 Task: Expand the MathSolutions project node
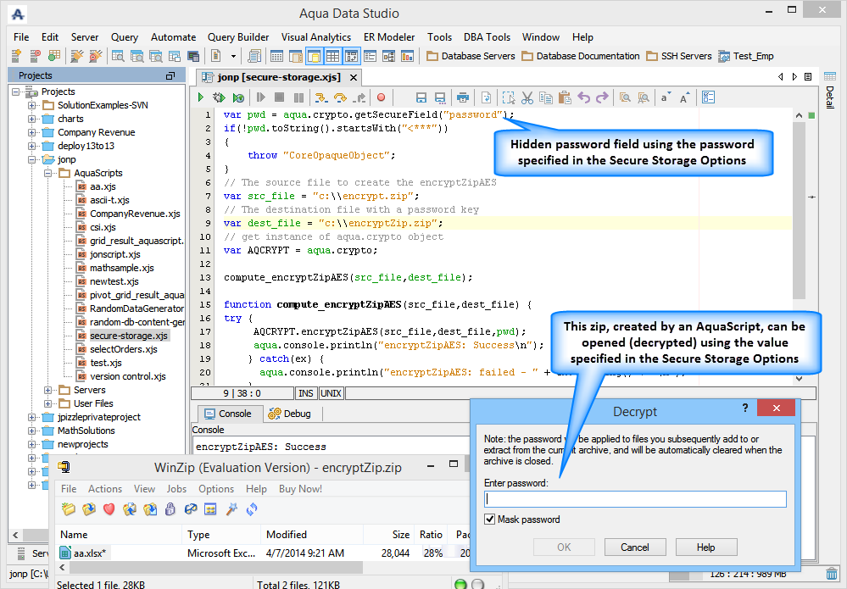(x=32, y=431)
